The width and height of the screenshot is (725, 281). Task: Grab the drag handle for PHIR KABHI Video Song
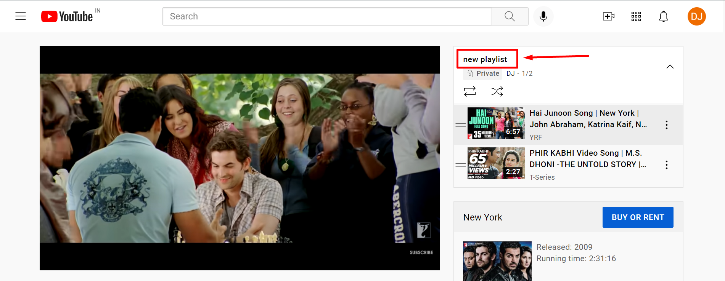click(461, 165)
